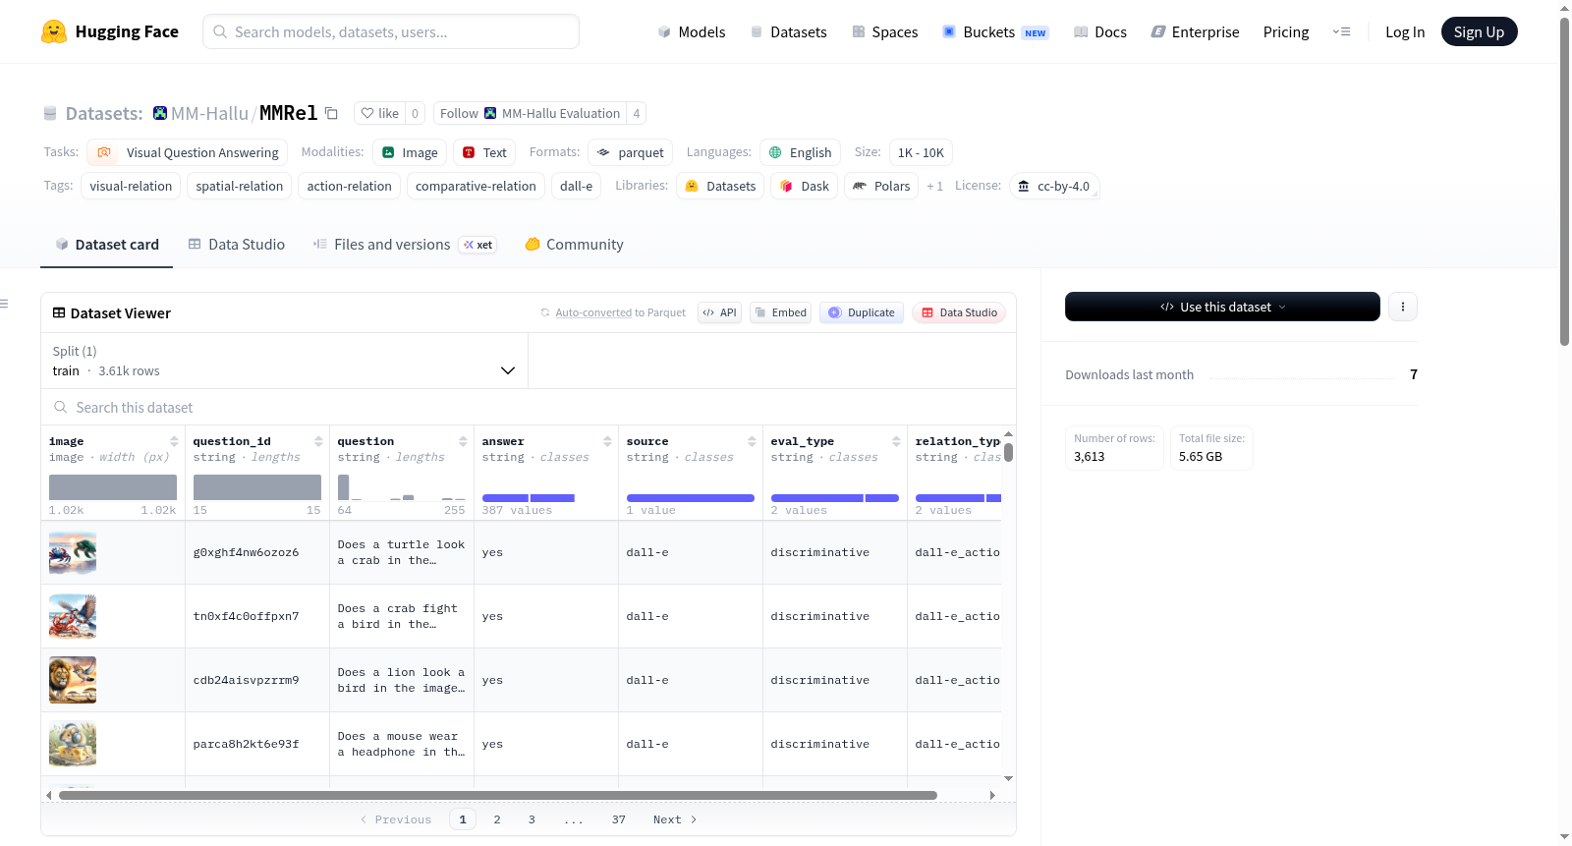Click the cc-by-4.0 license tag
The height and width of the screenshot is (846, 1572).
click(x=1054, y=187)
